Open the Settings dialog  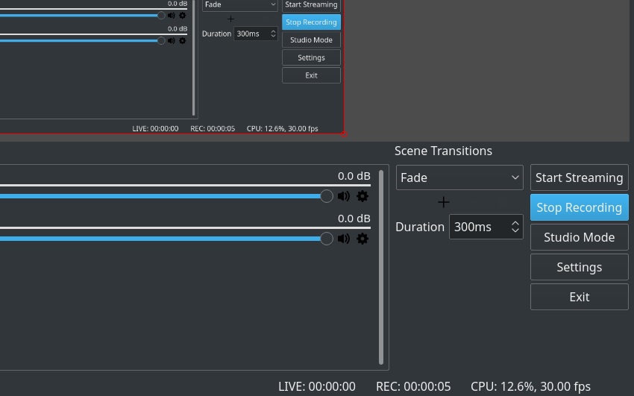[x=580, y=267]
